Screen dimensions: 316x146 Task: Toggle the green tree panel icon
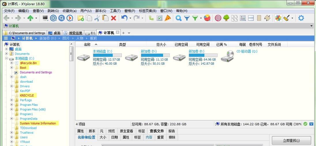pos(226,18)
